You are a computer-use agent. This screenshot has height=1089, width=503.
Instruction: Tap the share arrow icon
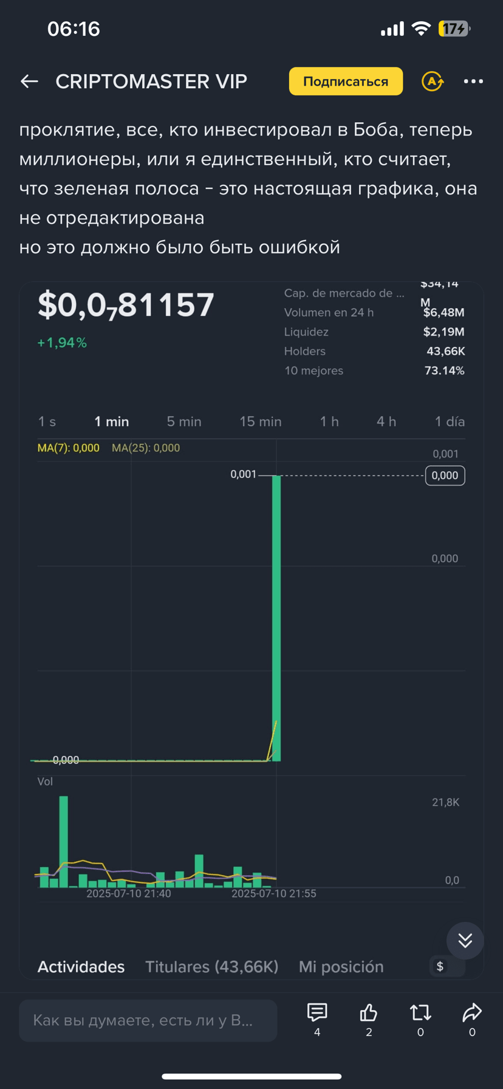coord(472,1012)
